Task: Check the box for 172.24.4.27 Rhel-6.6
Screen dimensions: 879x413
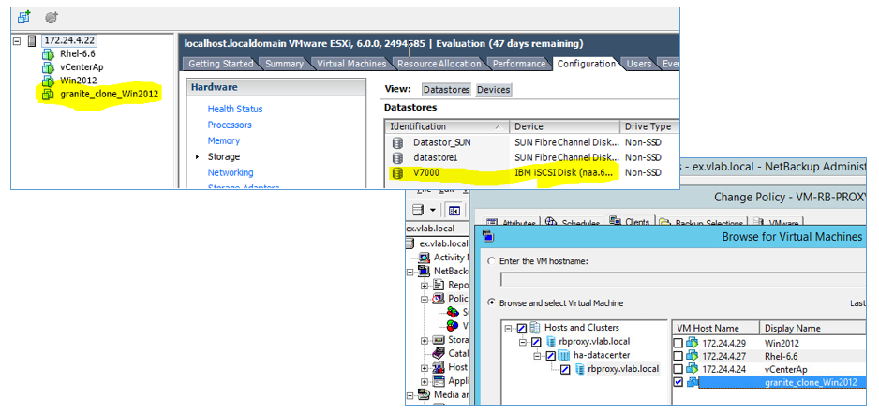Action: click(x=678, y=356)
